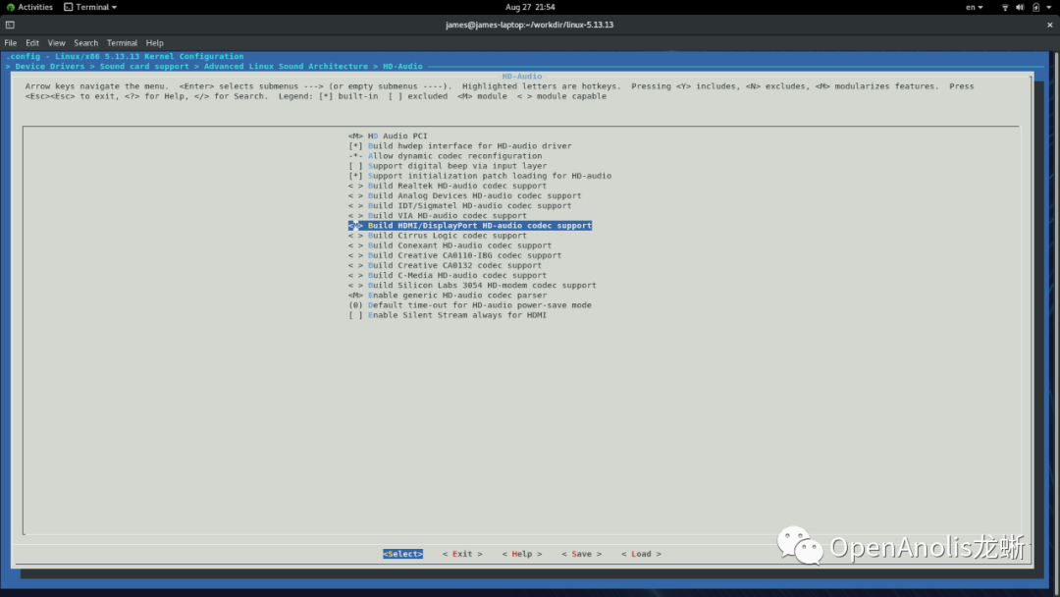This screenshot has width=1060, height=597.
Task: Select the HD Audio PCI option
Action: 388,136
